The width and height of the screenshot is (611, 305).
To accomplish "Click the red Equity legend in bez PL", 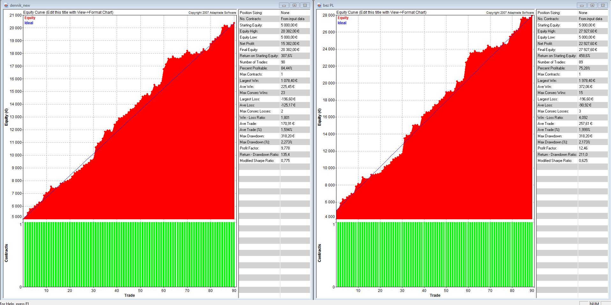I will 343,18.
